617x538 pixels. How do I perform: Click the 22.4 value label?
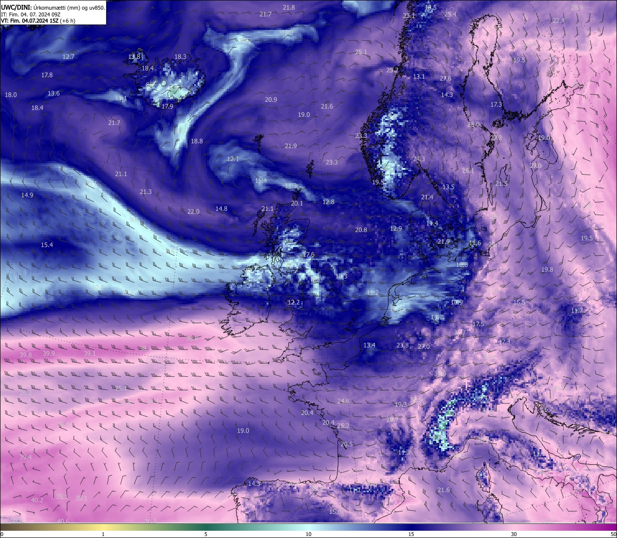pyautogui.click(x=559, y=20)
